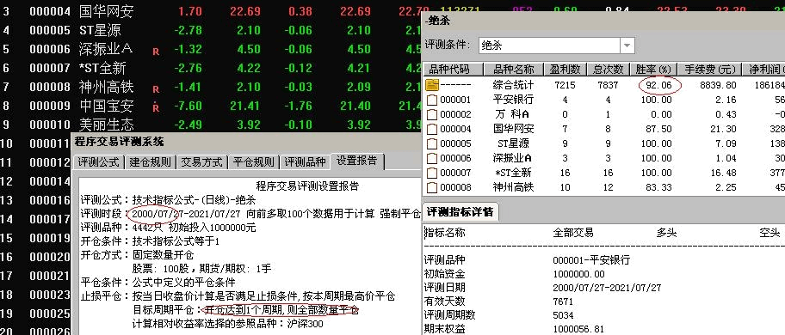Click 中国宝安 in the main stock list
785x335 pixels.
coord(106,106)
